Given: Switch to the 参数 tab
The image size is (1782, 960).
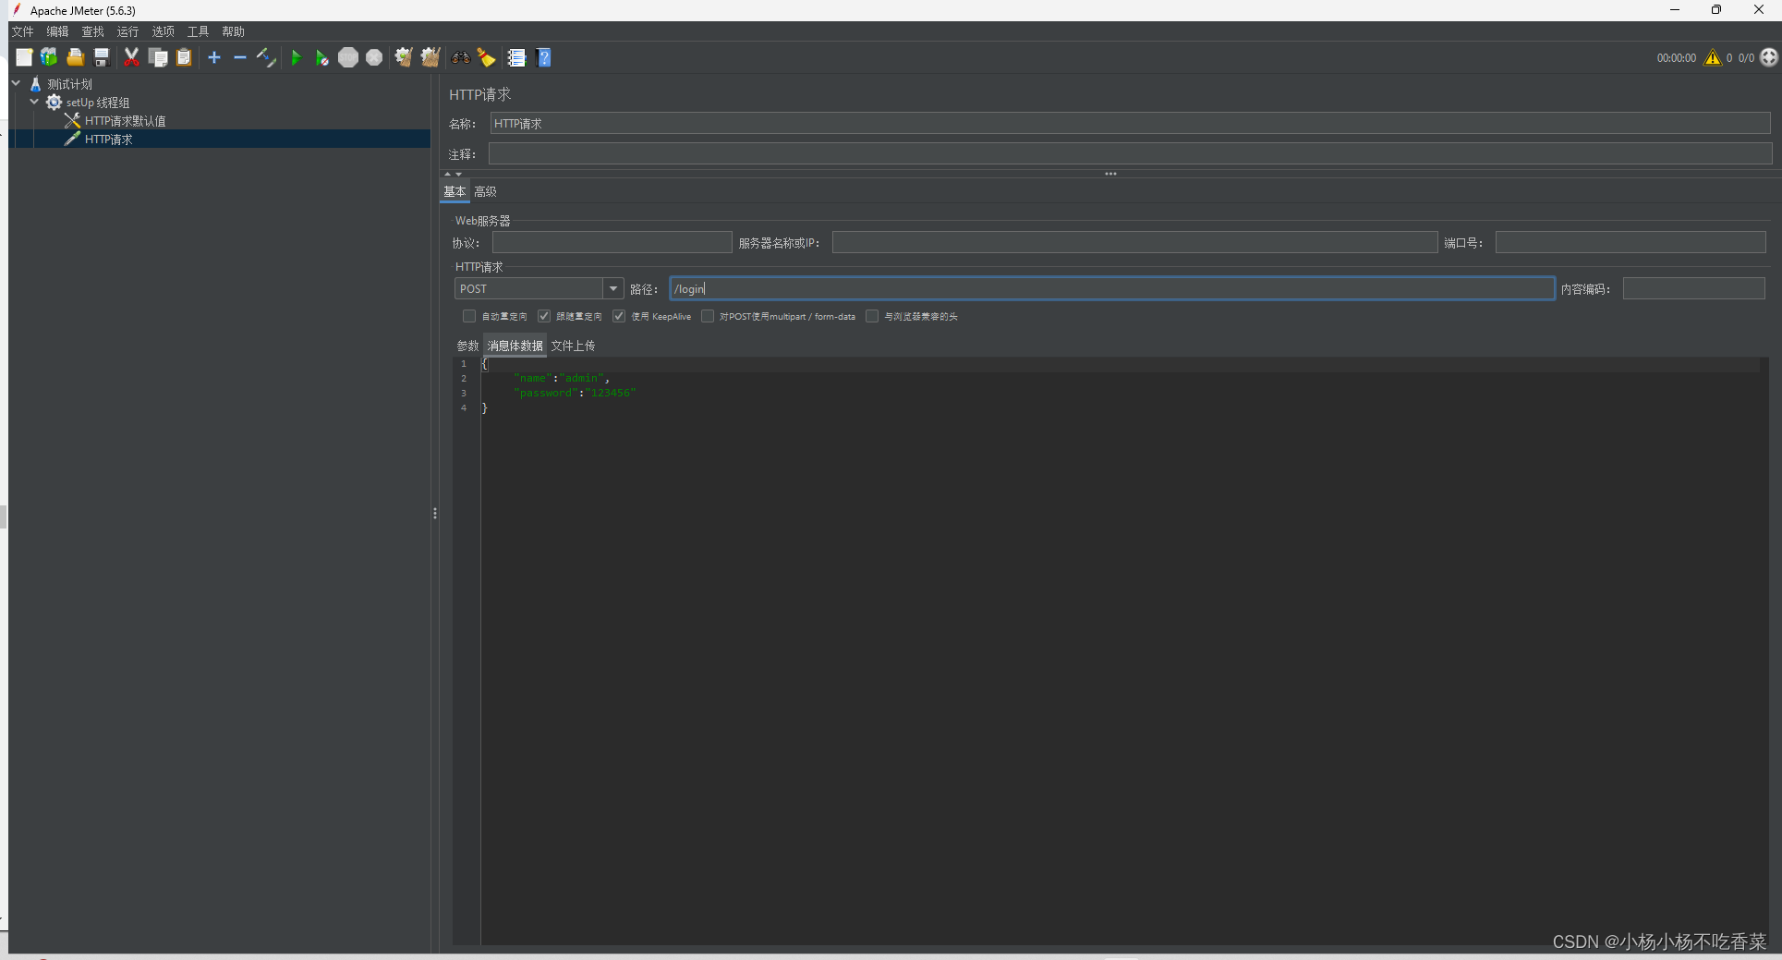Looking at the screenshot, I should click(x=467, y=346).
